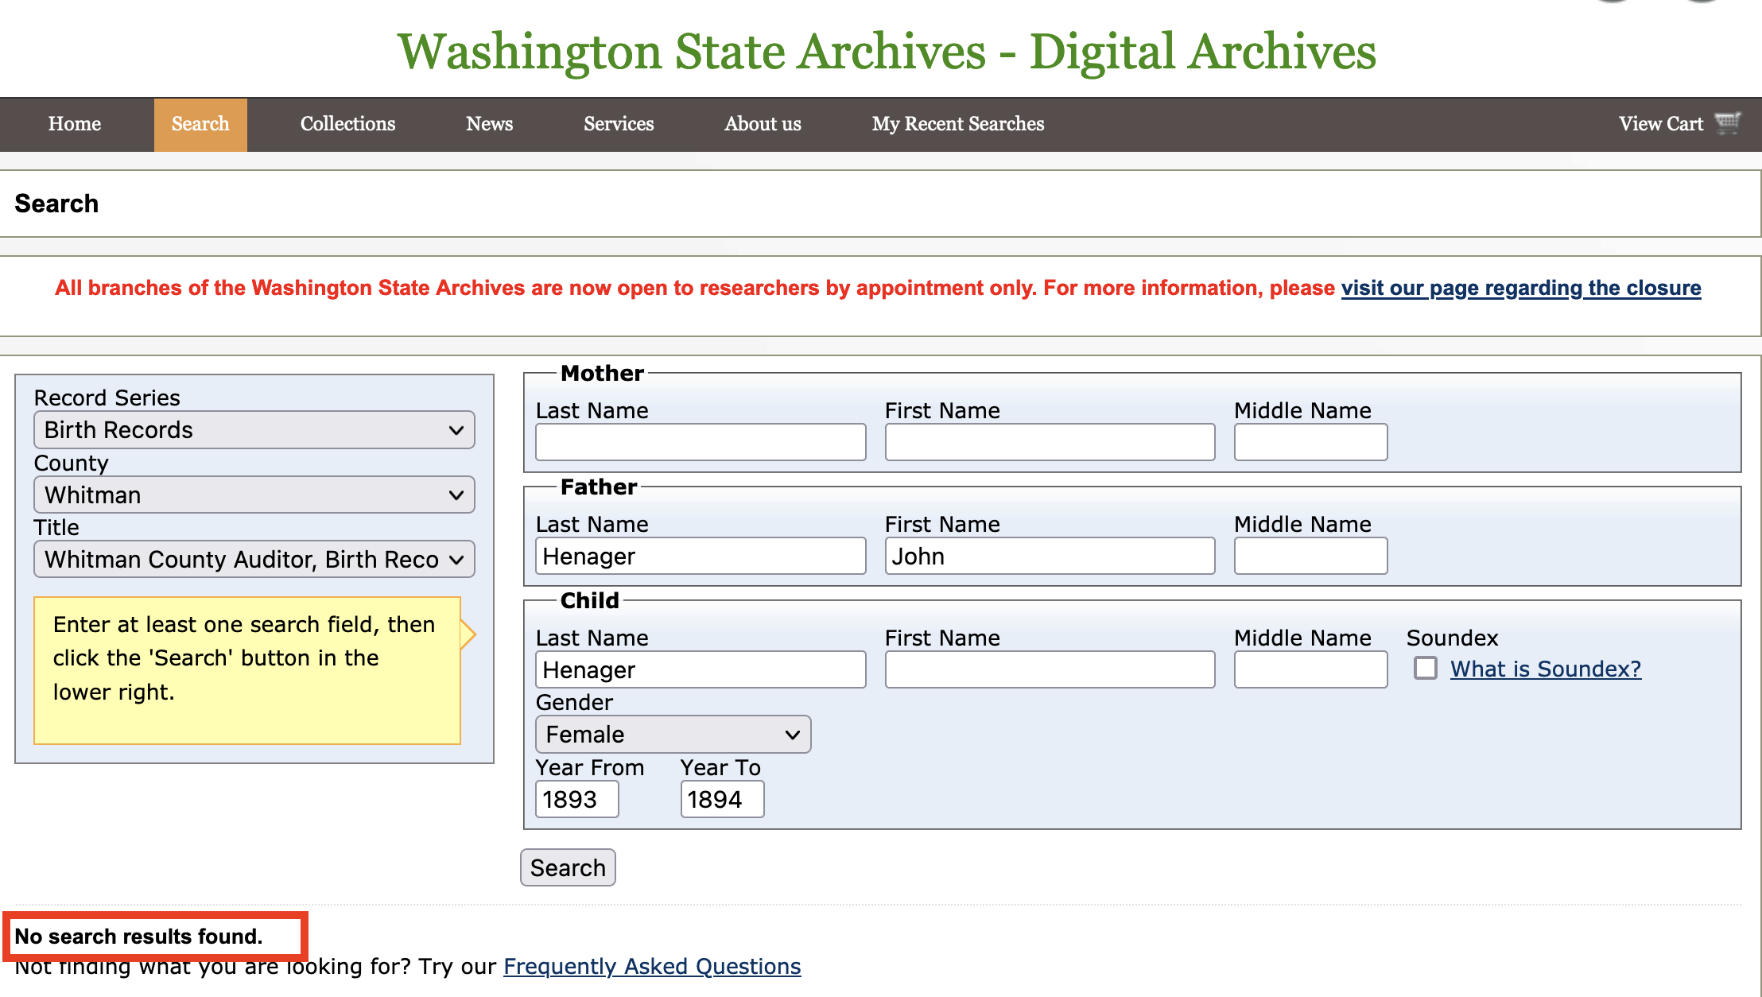
Task: Expand the County dropdown showing Whitman
Action: coord(254,495)
